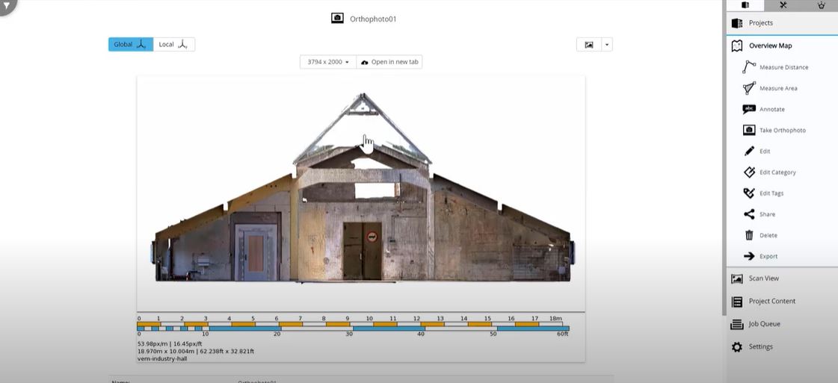Switch to Global coordinate system
838x383 pixels.
(130, 44)
